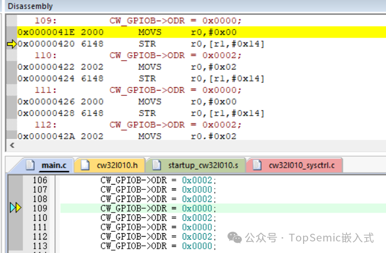Click code on line 109 in main.c
The width and height of the screenshot is (386, 253).
[x=158, y=209]
